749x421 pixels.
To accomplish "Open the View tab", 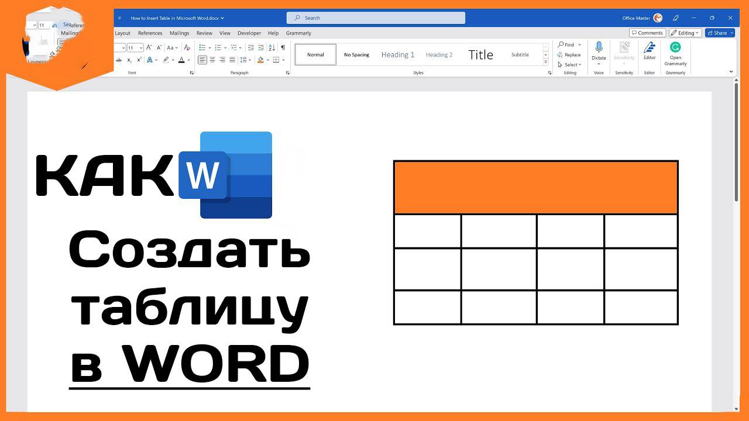I will pos(225,33).
